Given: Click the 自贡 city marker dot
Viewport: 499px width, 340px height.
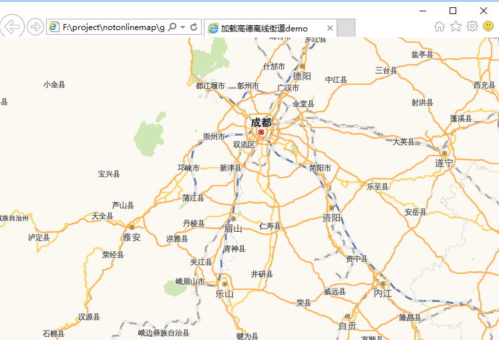Looking at the screenshot, I should point(347,317).
